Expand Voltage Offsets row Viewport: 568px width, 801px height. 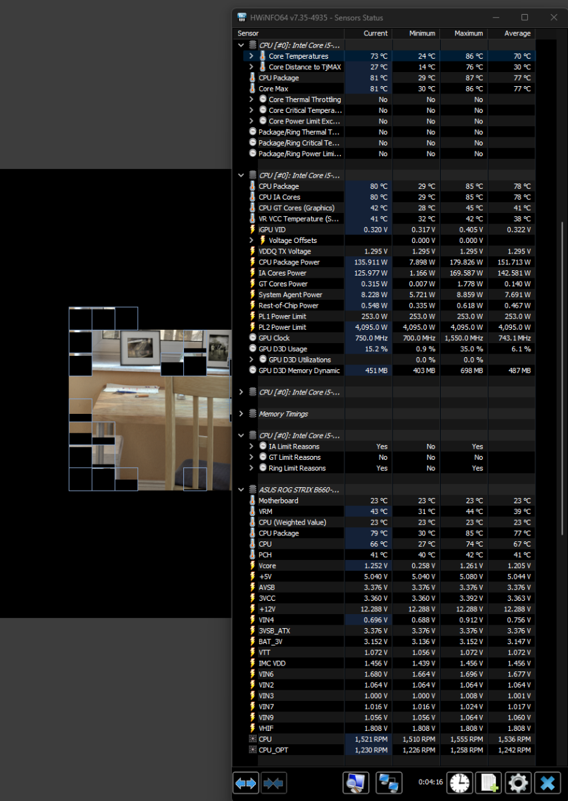(251, 240)
